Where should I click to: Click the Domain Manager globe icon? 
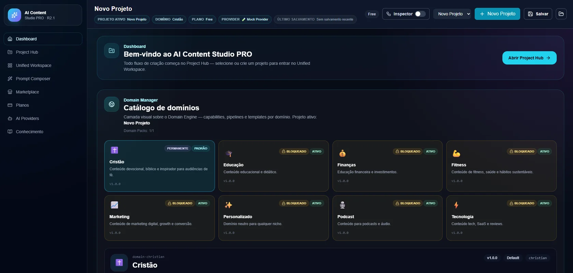pos(112,104)
